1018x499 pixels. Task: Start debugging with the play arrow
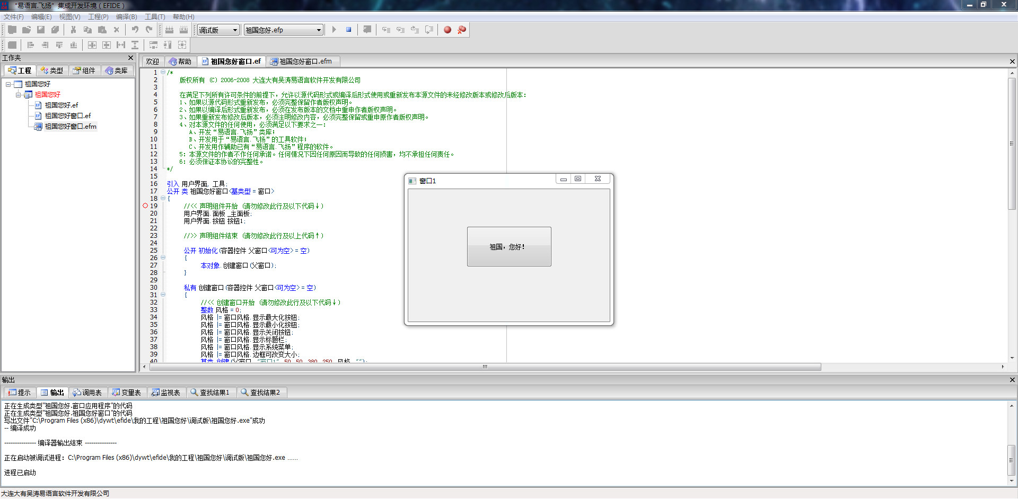(334, 30)
